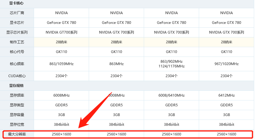Click the 967/1020MHz core frequency value
Image resolution: width=255 pixels, height=139 pixels.
coord(227,64)
